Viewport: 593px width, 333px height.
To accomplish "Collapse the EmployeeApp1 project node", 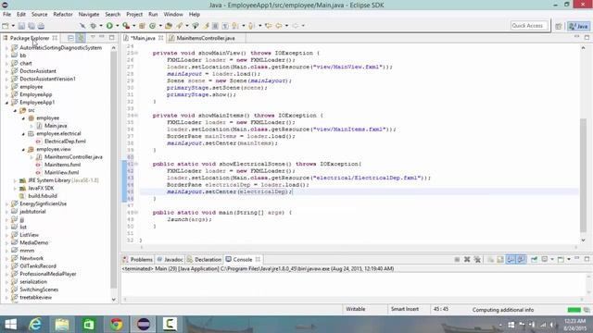I will [x=6, y=103].
